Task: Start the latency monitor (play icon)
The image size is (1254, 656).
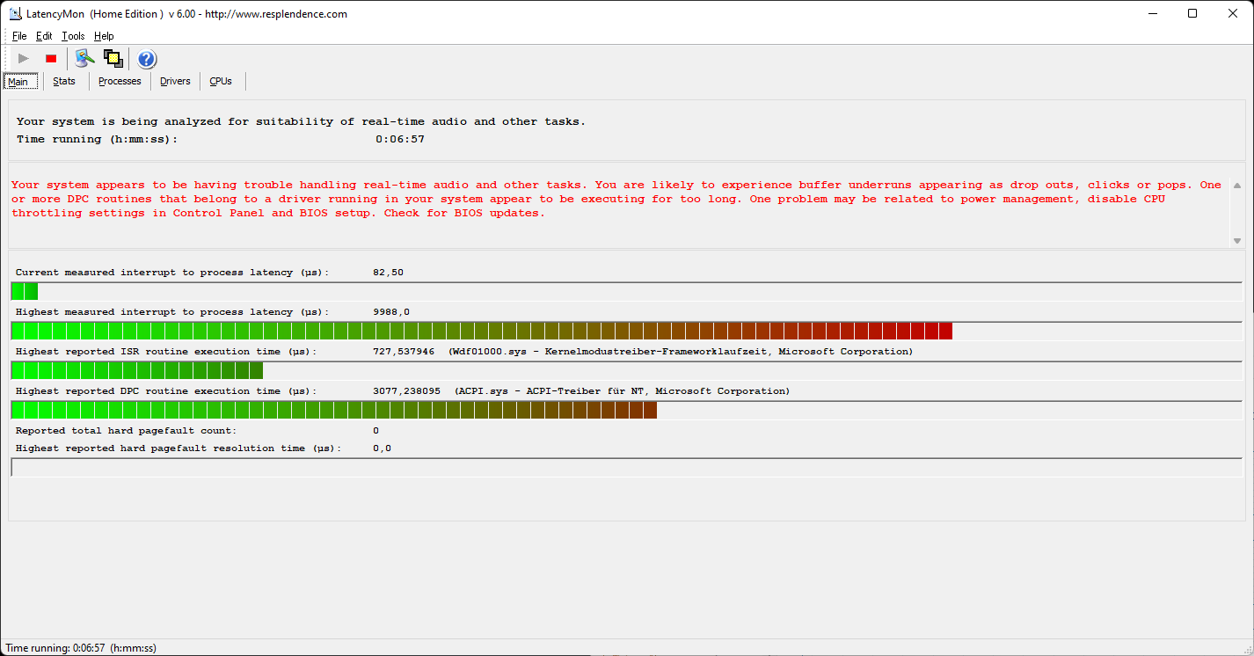Action: point(24,59)
